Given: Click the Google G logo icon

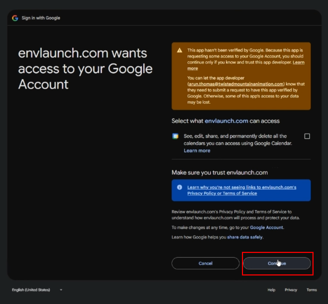Looking at the screenshot, I should tap(15, 18).
